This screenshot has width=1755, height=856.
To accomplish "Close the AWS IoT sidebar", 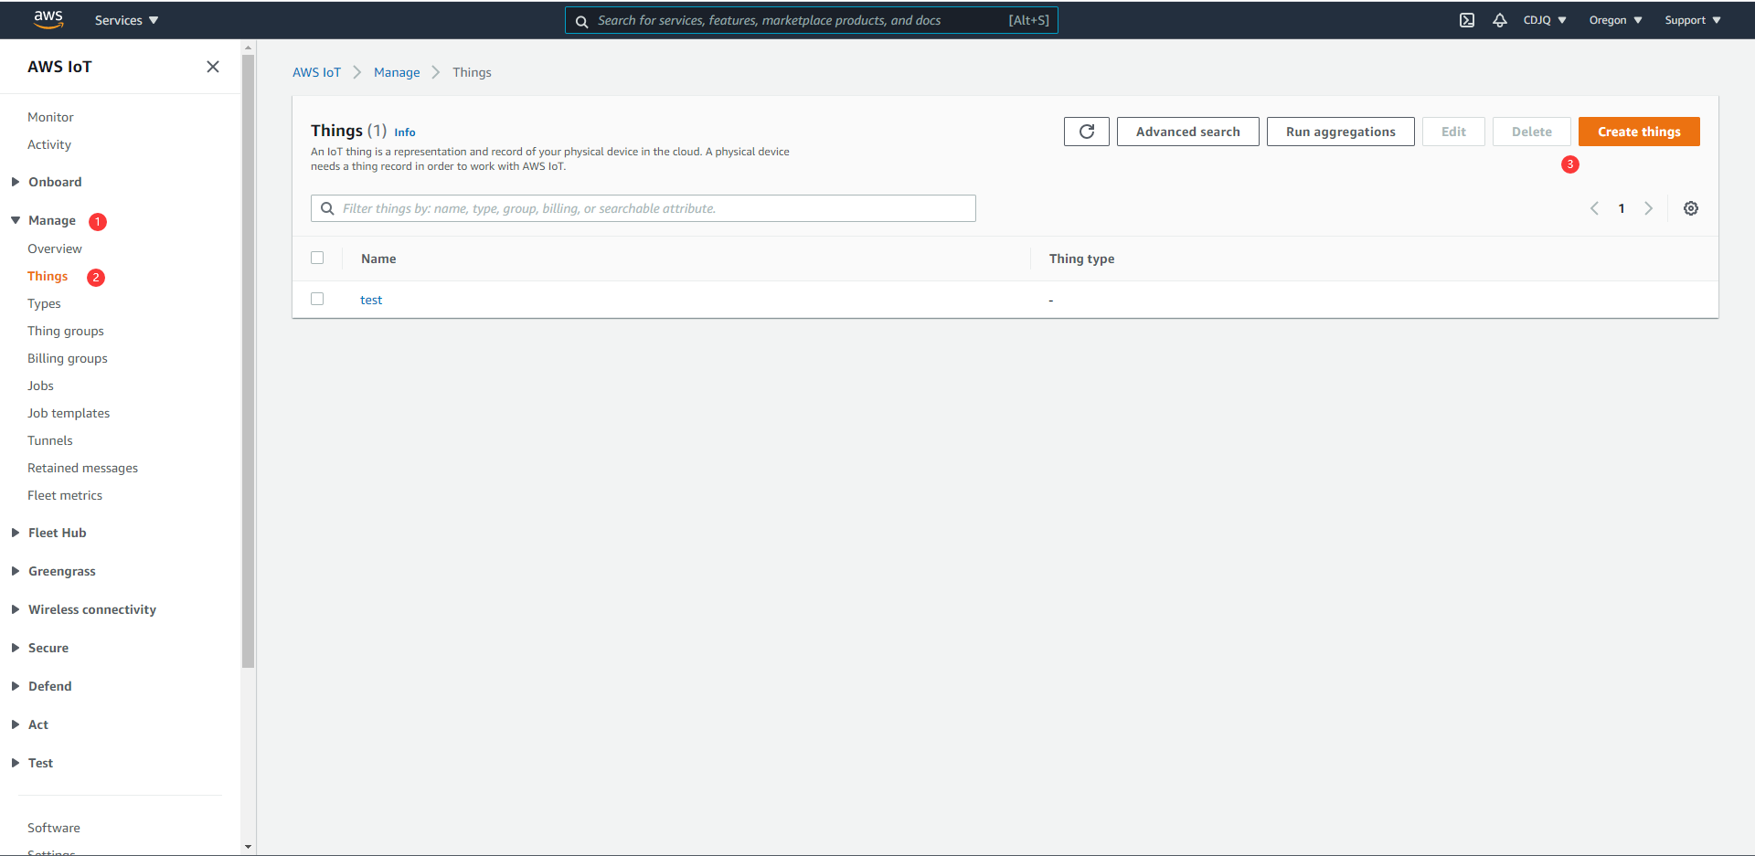I will 213,67.
